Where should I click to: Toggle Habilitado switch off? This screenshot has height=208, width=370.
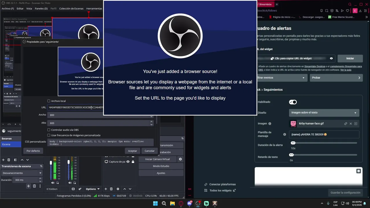pos(293,102)
